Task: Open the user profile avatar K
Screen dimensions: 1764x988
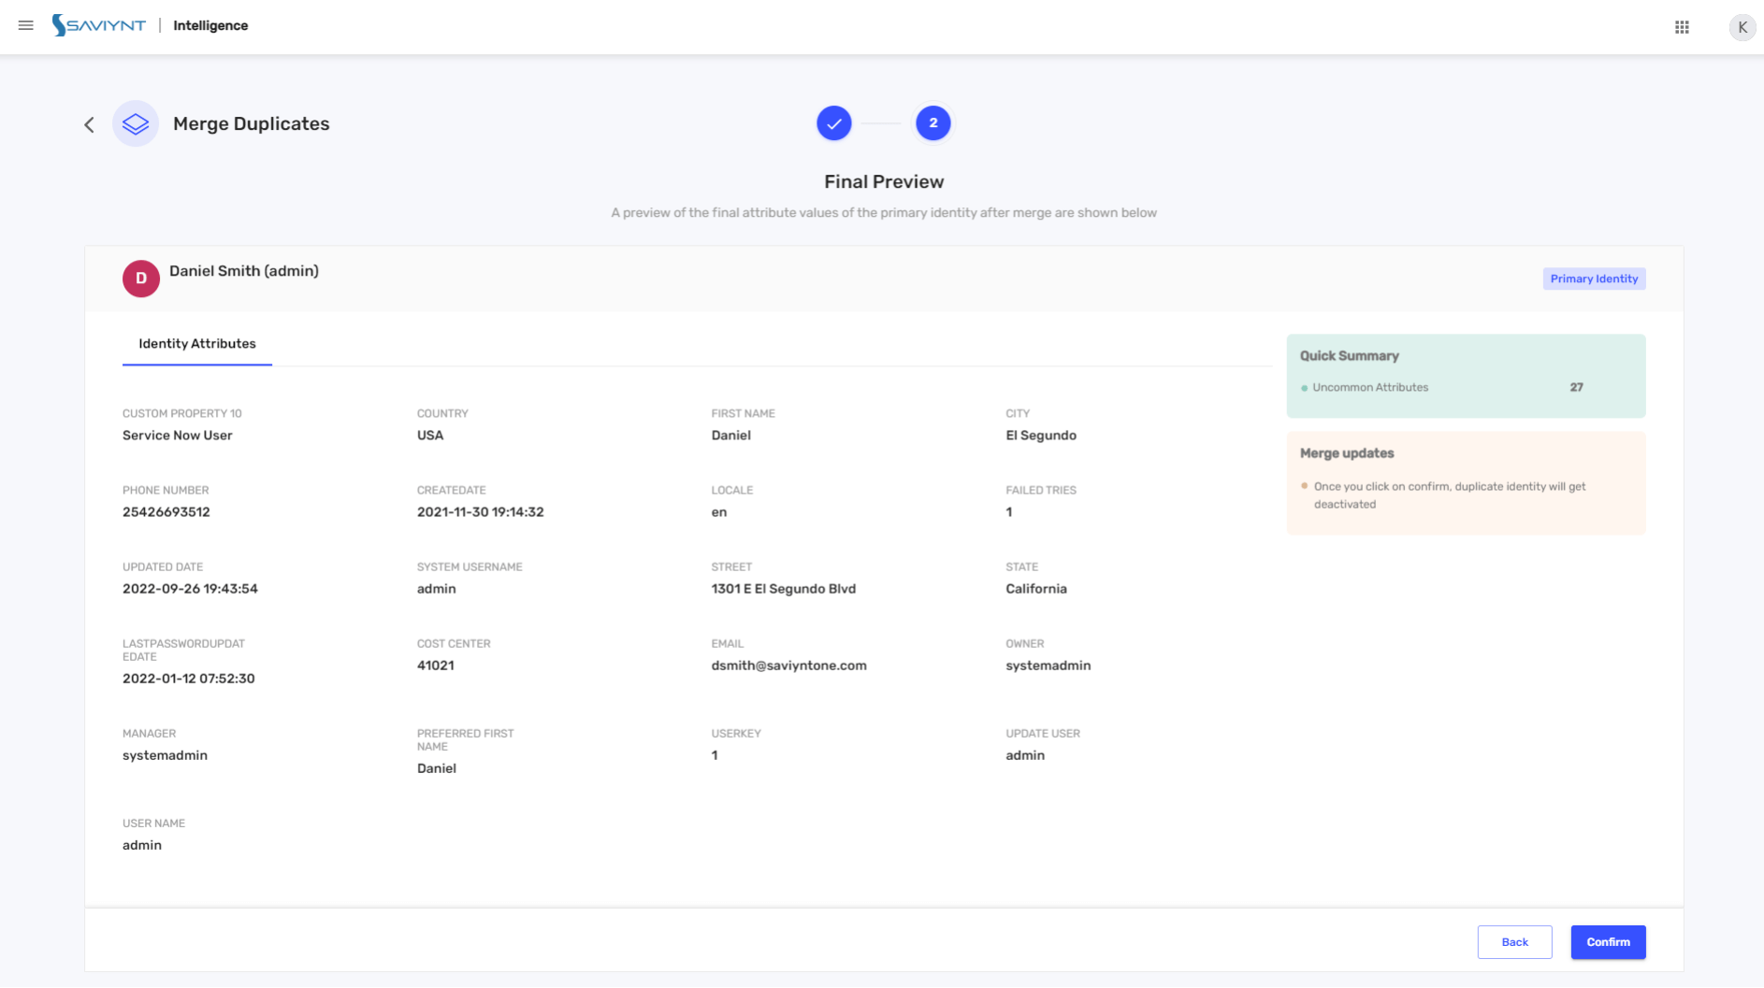Action: click(1742, 27)
